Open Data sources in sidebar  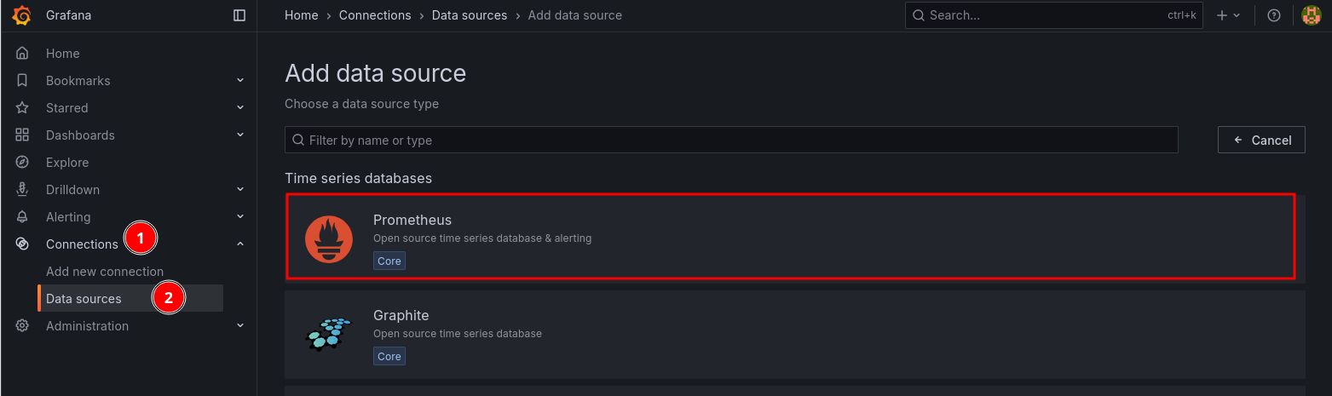click(x=84, y=299)
